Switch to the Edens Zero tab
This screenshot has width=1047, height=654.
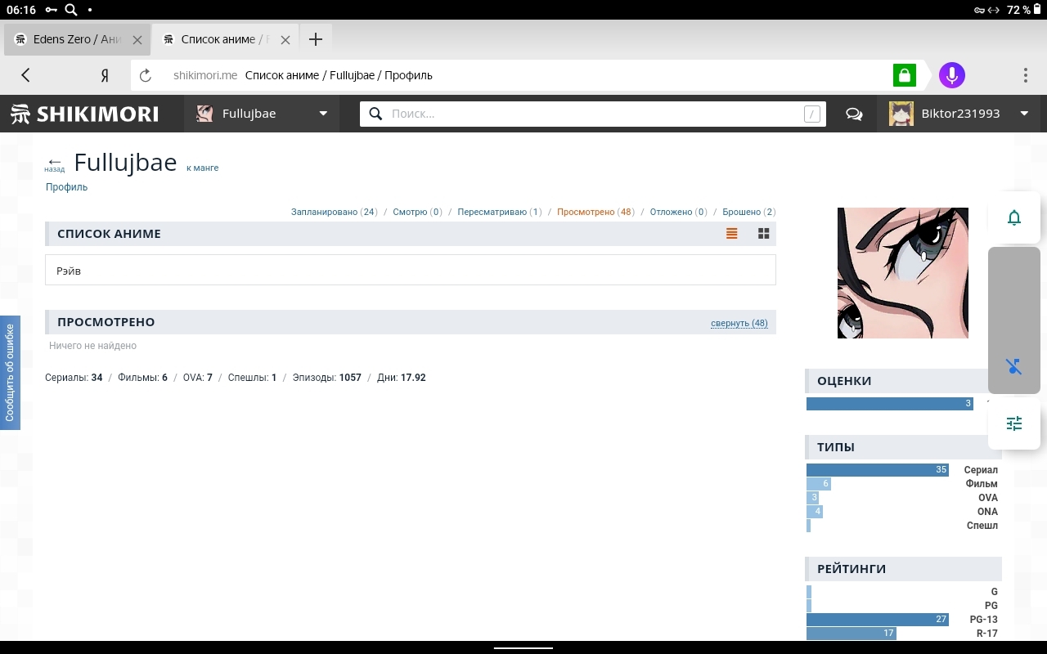pyautogui.click(x=76, y=39)
